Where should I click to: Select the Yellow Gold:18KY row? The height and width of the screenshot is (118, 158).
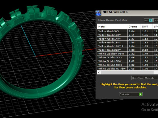pyautogui.click(x=127, y=42)
